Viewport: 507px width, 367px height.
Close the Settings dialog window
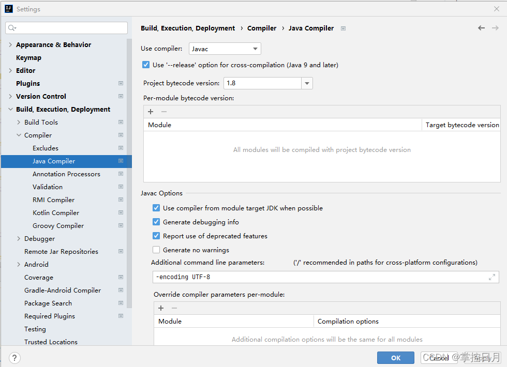(x=497, y=9)
